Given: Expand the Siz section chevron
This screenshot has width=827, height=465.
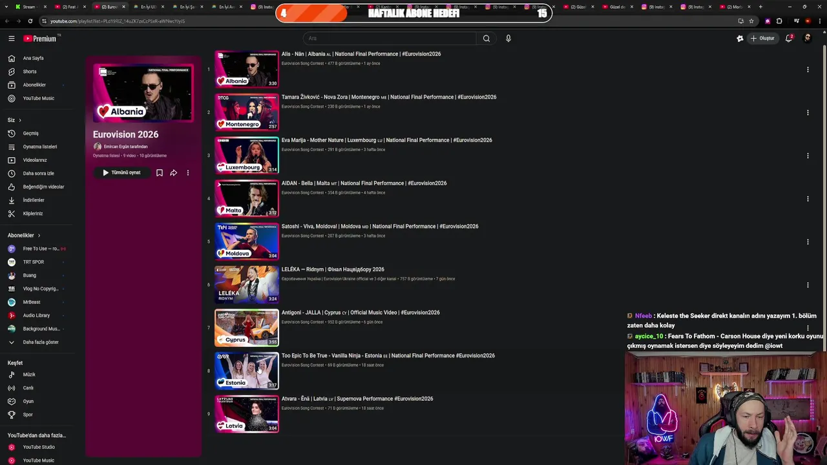Looking at the screenshot, I should pos(20,120).
